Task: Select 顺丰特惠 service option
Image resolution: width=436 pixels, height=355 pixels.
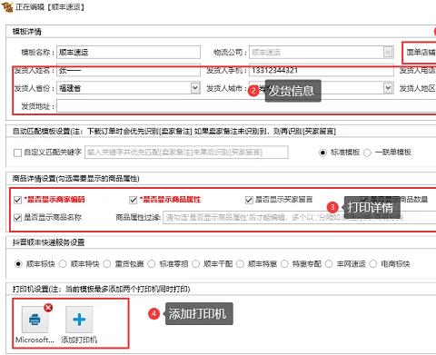Action: click(240, 264)
